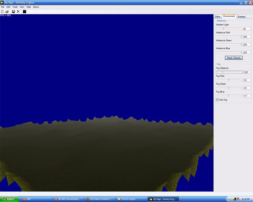Switch to The Game Creators Firefox window
This screenshot has width=253, height=202.
100,199
